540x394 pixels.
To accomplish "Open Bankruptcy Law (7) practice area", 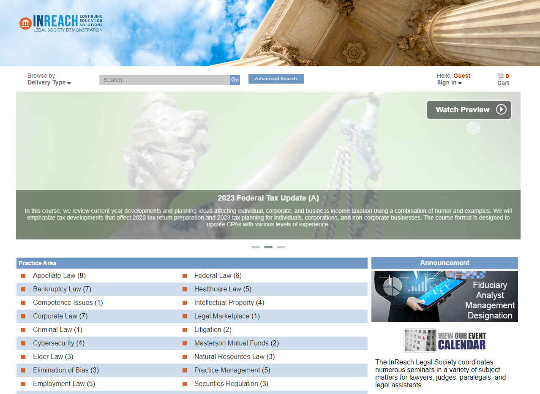I will (x=62, y=289).
